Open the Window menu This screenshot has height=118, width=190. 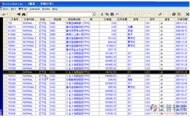pyautogui.click(x=46, y=9)
